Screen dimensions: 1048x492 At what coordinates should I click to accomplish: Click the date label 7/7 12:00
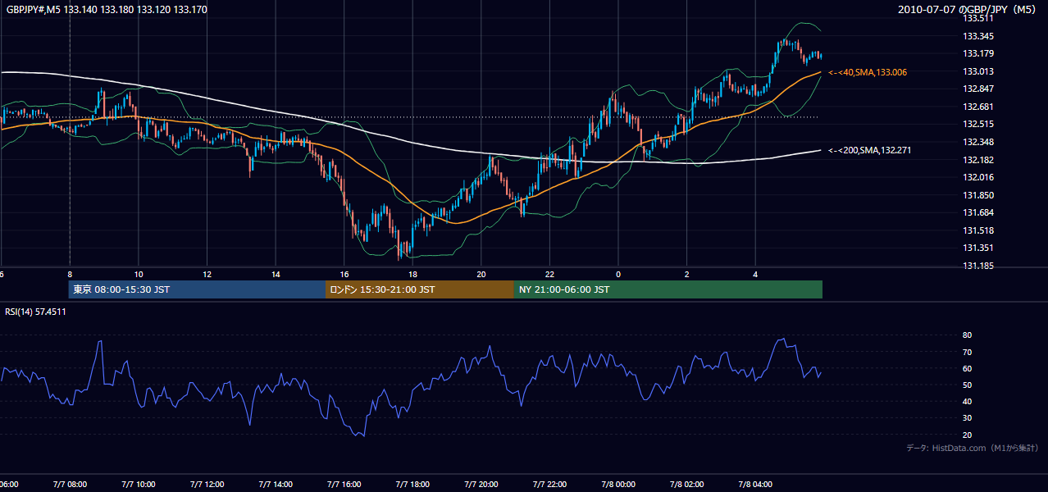(x=207, y=485)
